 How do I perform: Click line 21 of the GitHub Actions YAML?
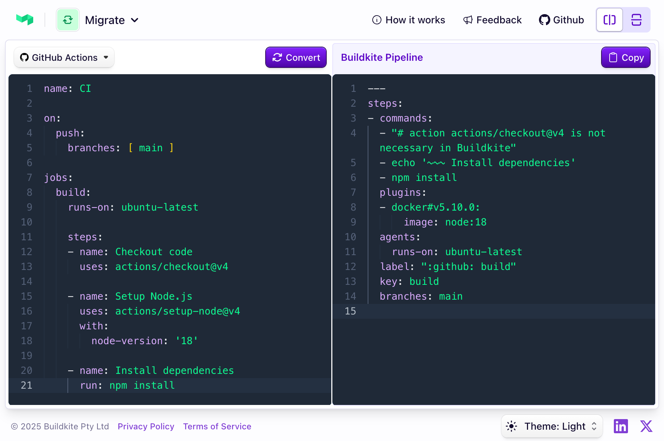pyautogui.click(x=141, y=385)
